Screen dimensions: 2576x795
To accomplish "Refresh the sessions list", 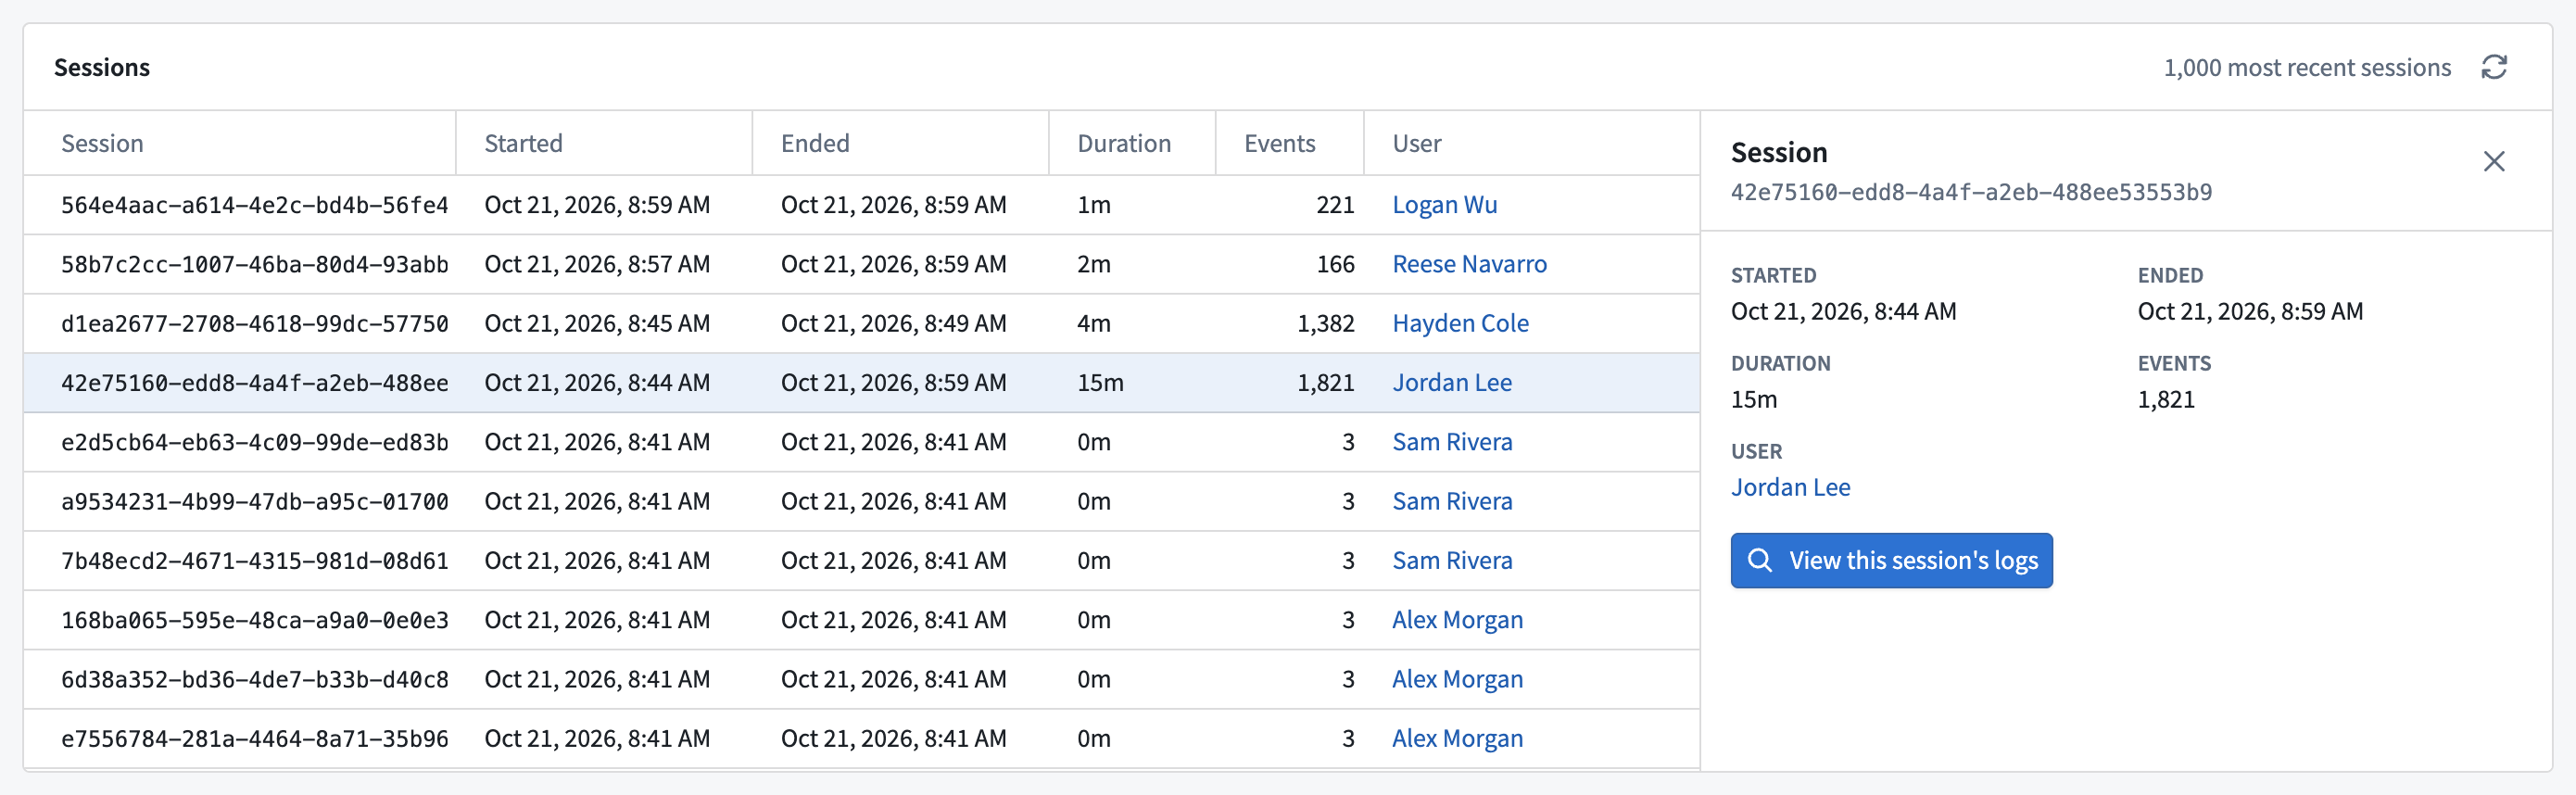I will point(2494,67).
